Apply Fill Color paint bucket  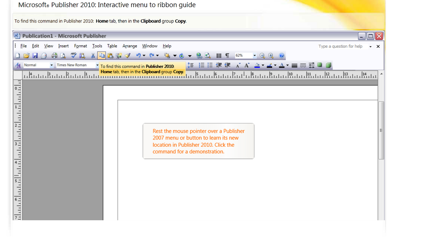257,65
